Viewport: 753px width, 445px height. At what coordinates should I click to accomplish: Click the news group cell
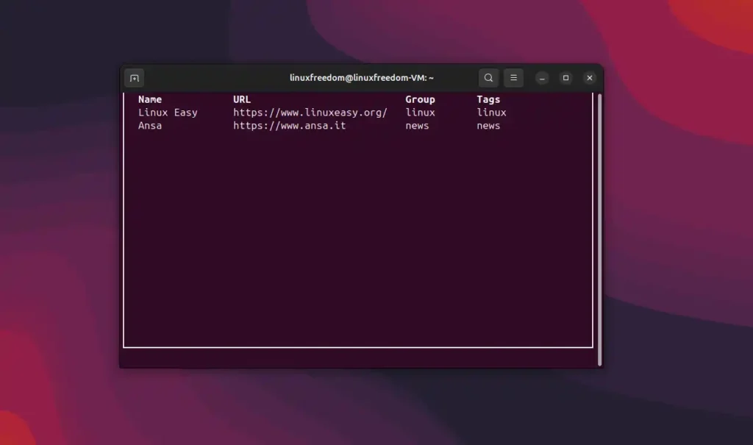pyautogui.click(x=417, y=126)
